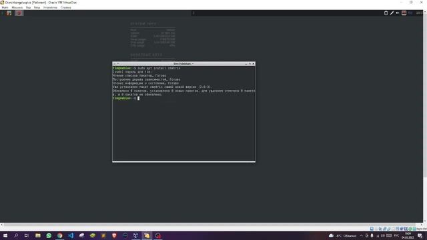
Task: Click the VirtualBox horizontal scrollbar
Action: (209, 225)
